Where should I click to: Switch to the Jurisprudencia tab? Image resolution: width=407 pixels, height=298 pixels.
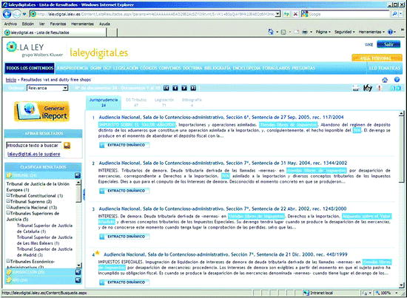(104, 103)
